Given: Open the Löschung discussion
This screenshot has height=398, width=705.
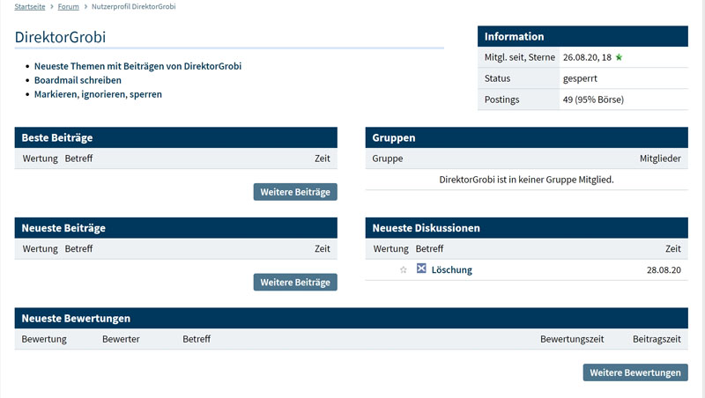Looking at the screenshot, I should click(x=452, y=270).
